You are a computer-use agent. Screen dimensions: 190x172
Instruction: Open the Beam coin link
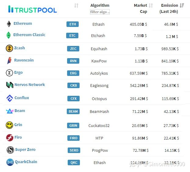tap(20, 111)
